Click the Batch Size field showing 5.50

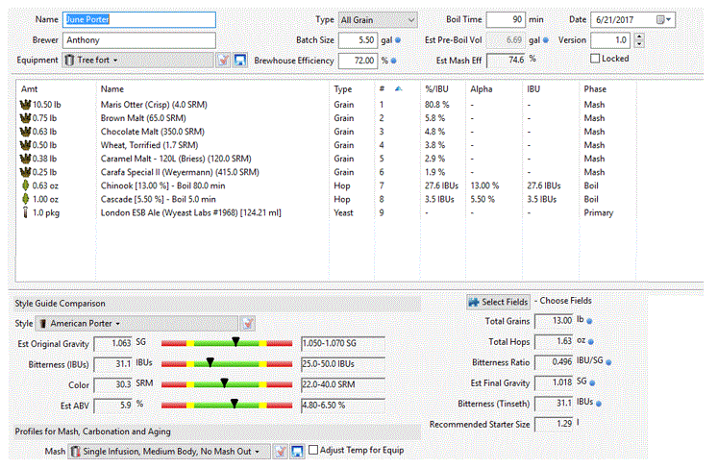pos(358,39)
